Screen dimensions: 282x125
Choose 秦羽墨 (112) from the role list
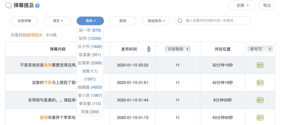click(x=90, y=104)
